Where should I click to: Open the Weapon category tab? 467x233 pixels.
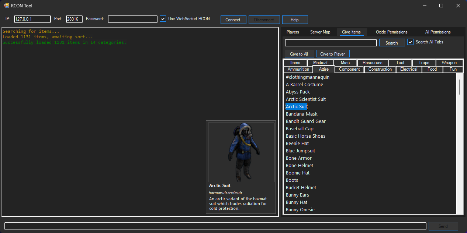pos(449,63)
